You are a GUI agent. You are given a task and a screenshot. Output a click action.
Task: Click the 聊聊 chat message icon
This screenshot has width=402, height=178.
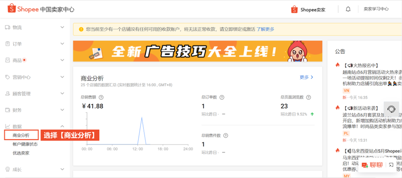pos(364,165)
